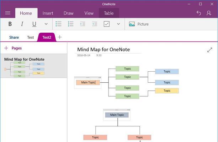Click the third green Topic box

click(x=127, y=88)
